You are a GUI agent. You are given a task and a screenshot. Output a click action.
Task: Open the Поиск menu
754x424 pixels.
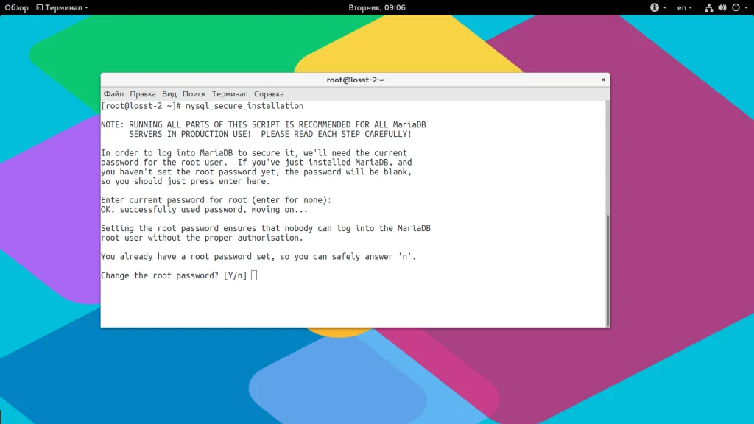click(194, 94)
